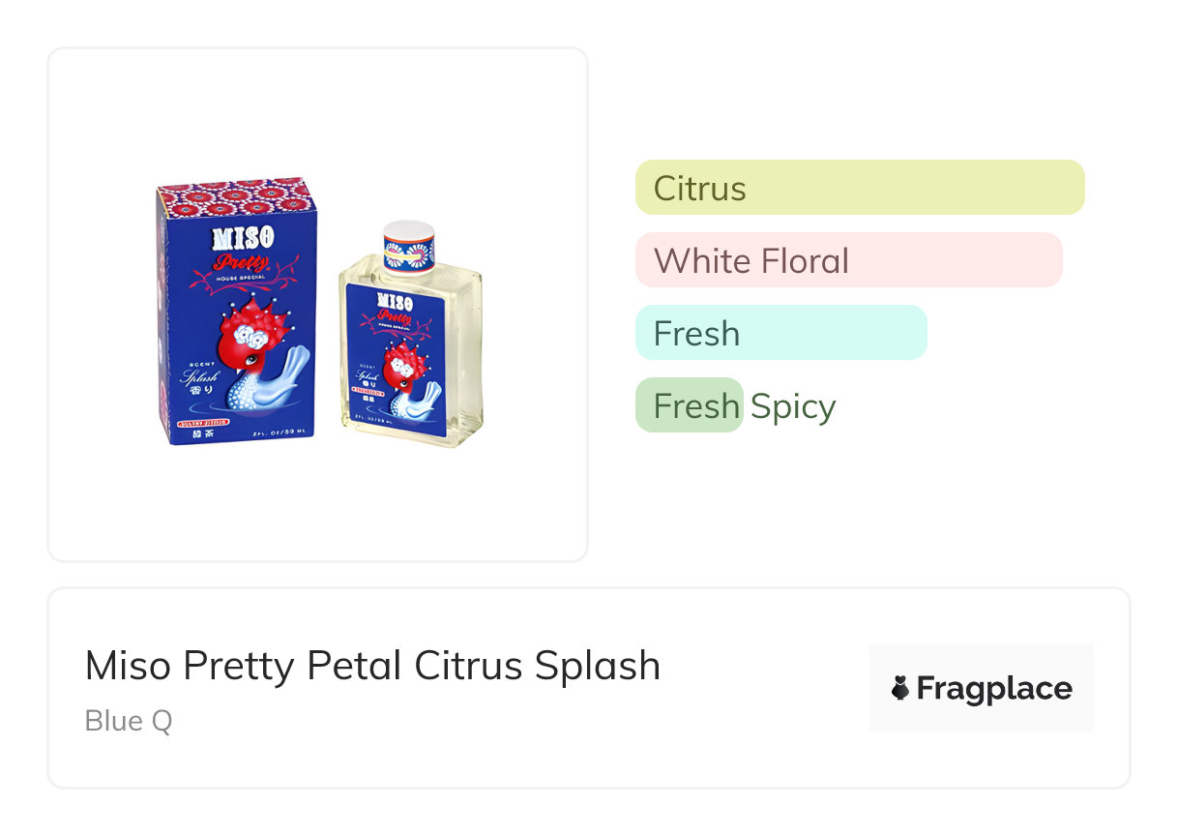Select the Citrus accord bar
Image resolution: width=1178 pixels, height=836 pixels.
coord(859,187)
